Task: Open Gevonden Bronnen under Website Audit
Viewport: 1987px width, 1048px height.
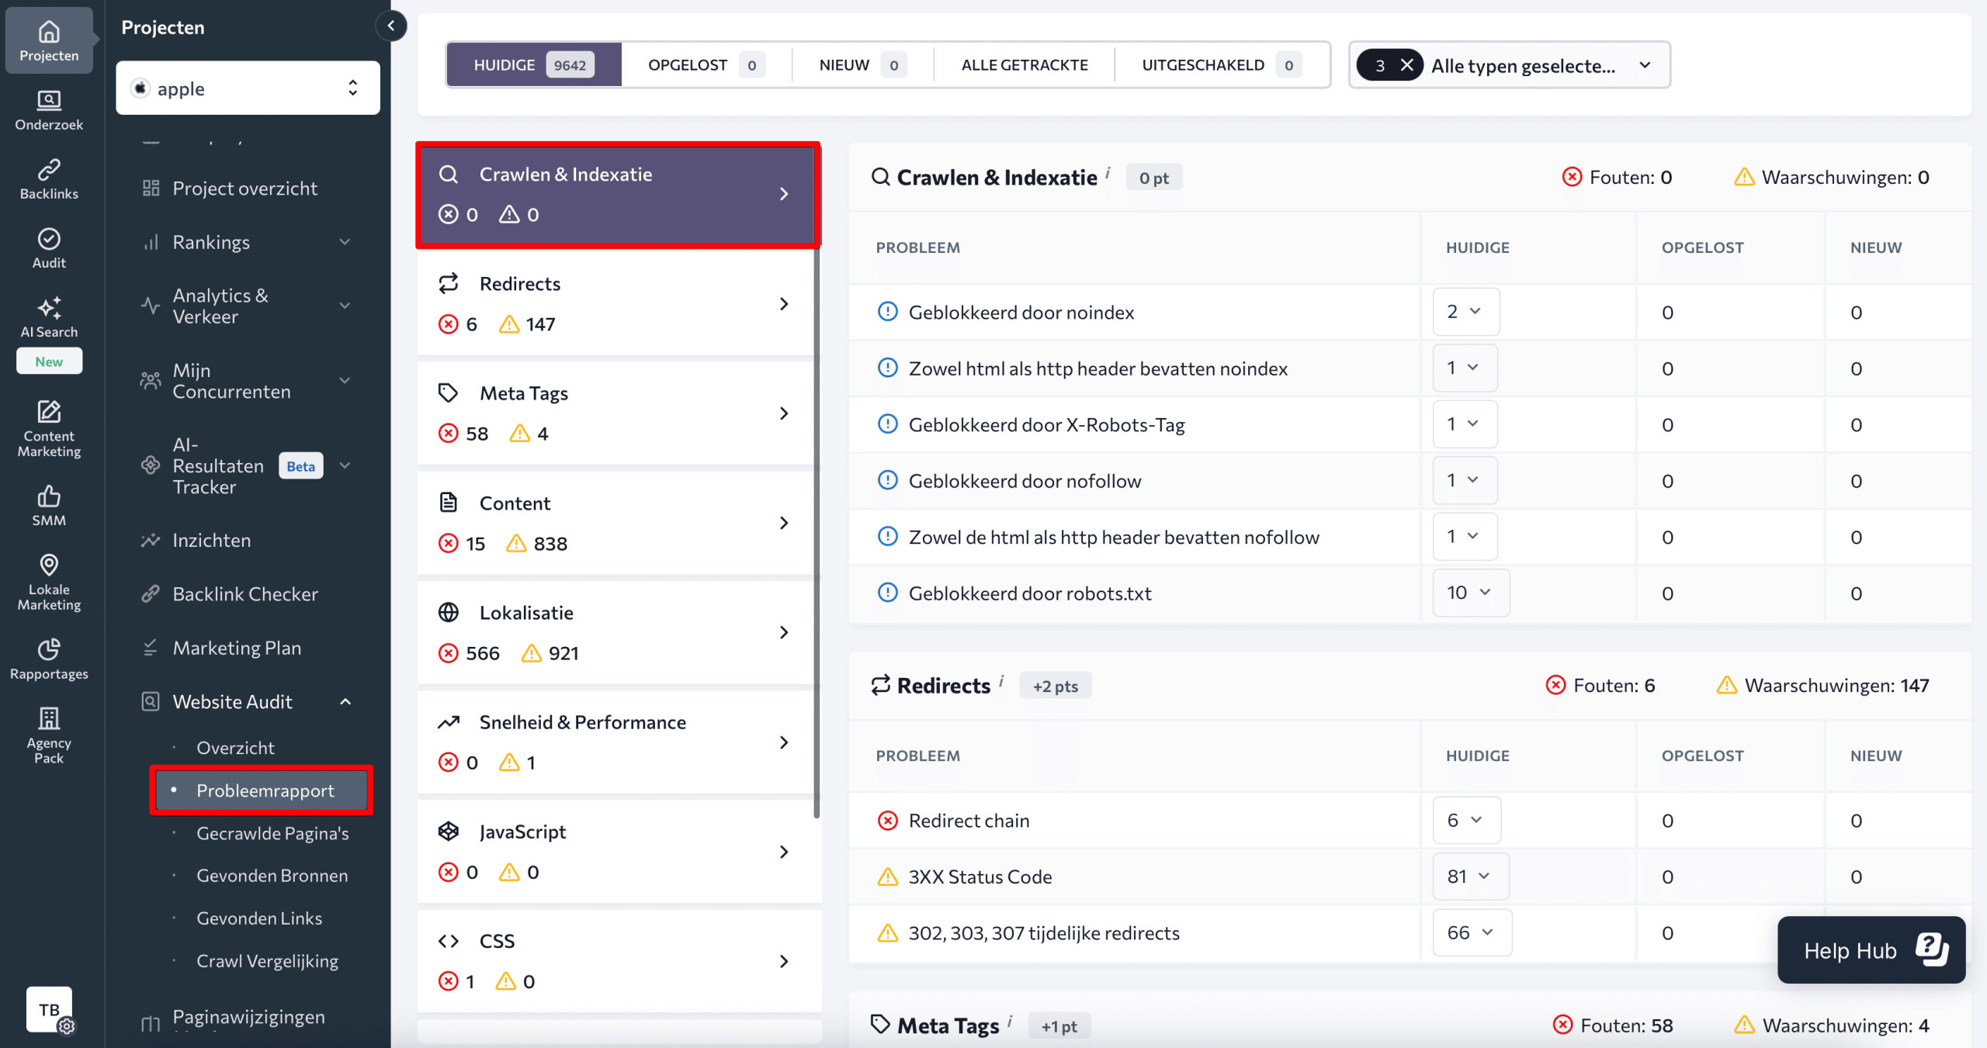Action: click(x=272, y=876)
